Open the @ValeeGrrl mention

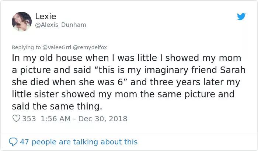57,47
